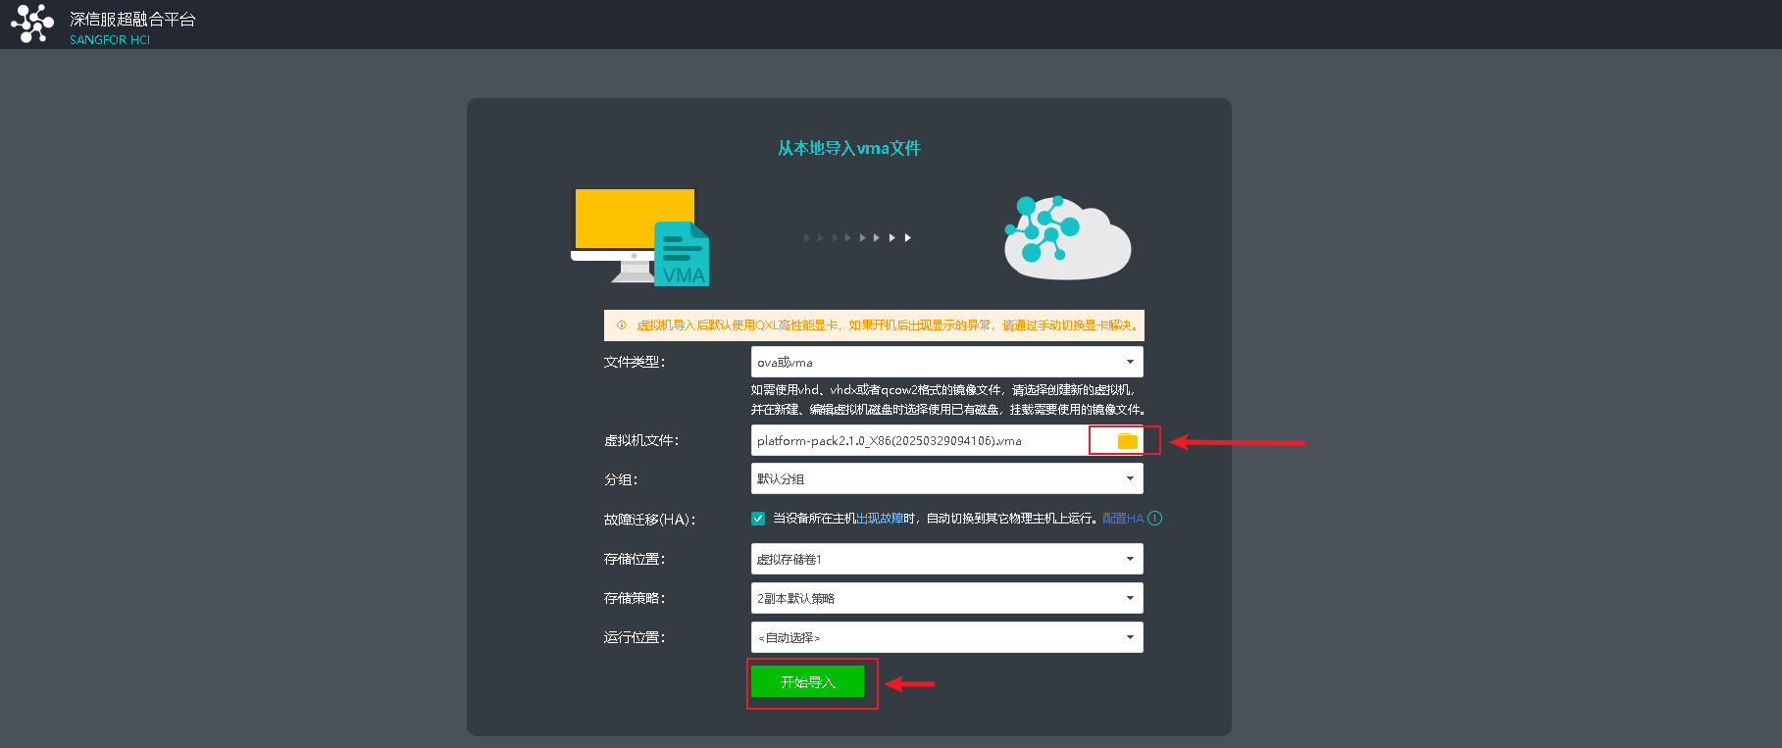Open the 存储位置 dropdown showing 虚拟存储卷1
Image resolution: width=1782 pixels, height=748 pixels.
coord(946,559)
